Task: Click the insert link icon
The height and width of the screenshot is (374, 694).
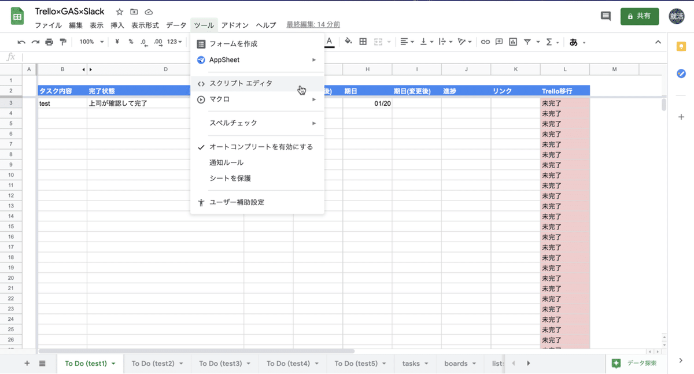Action: click(x=485, y=42)
